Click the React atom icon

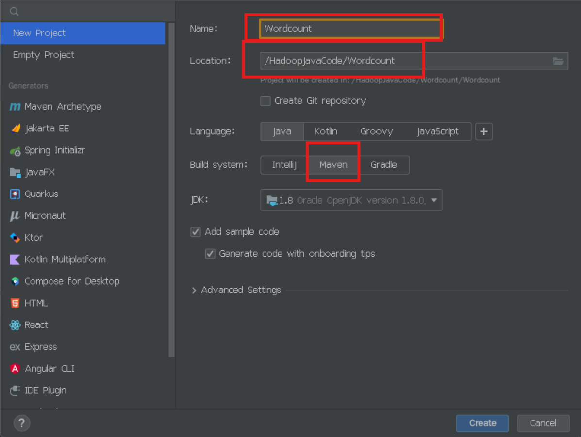click(x=15, y=325)
